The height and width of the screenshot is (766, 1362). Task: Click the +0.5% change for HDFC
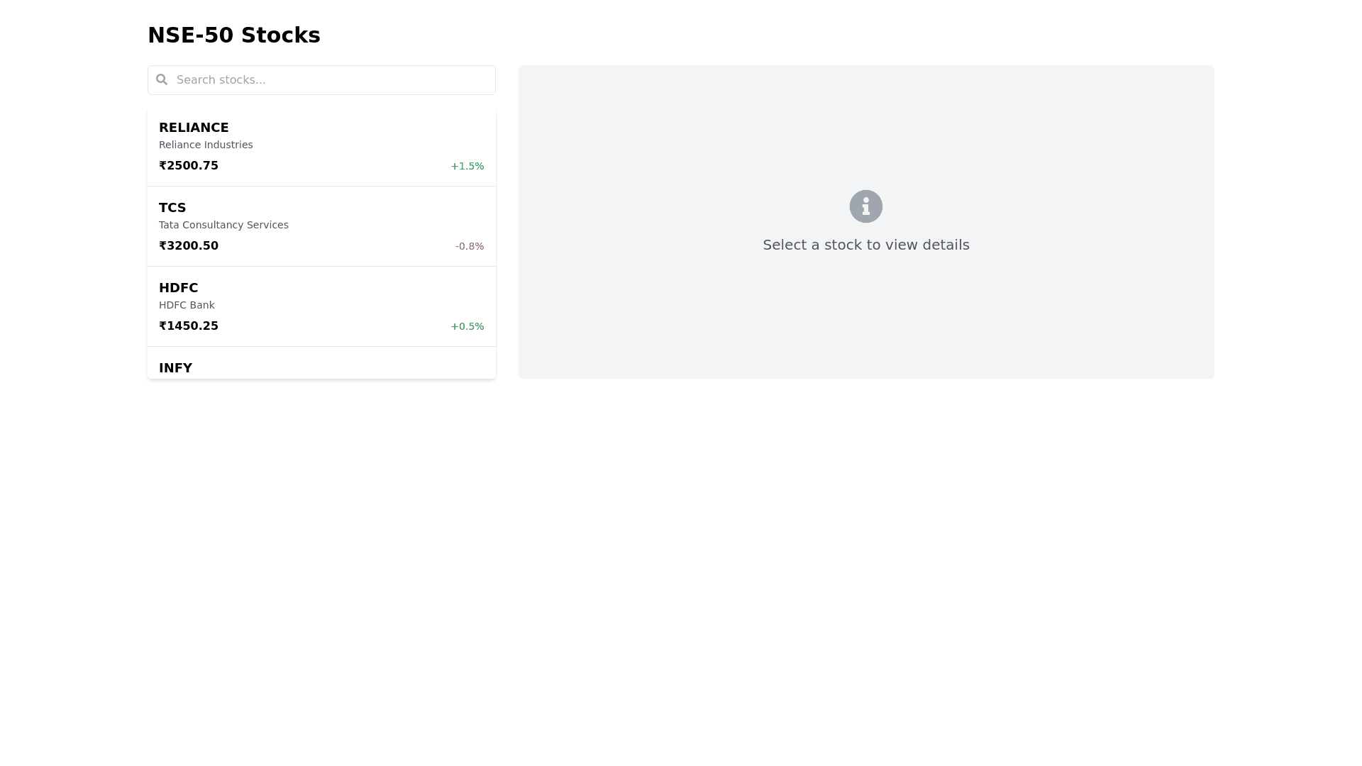click(x=467, y=326)
